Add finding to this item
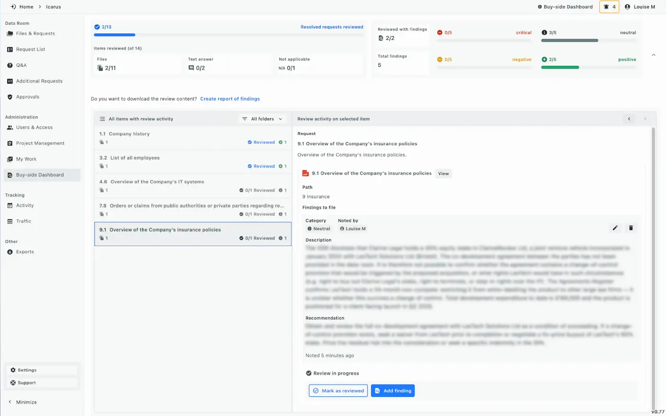This screenshot has height=416, width=668. (x=393, y=391)
